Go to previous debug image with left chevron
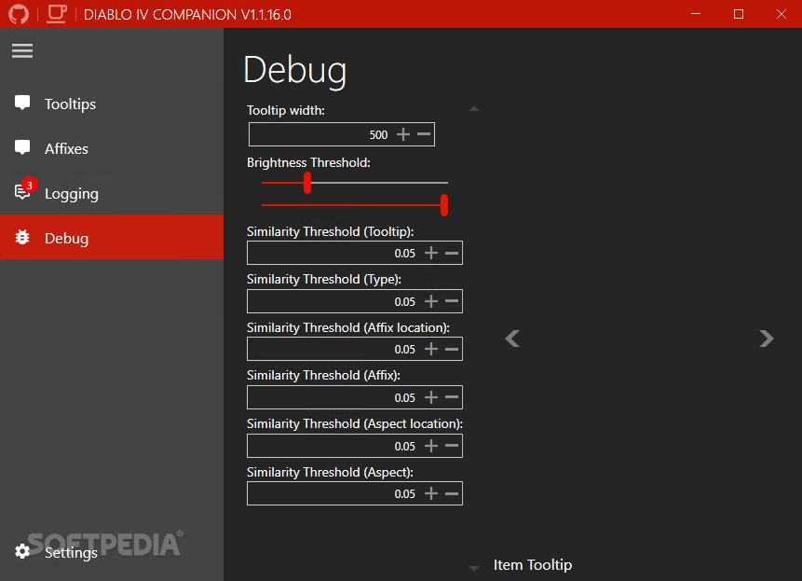This screenshot has height=581, width=802. point(512,339)
